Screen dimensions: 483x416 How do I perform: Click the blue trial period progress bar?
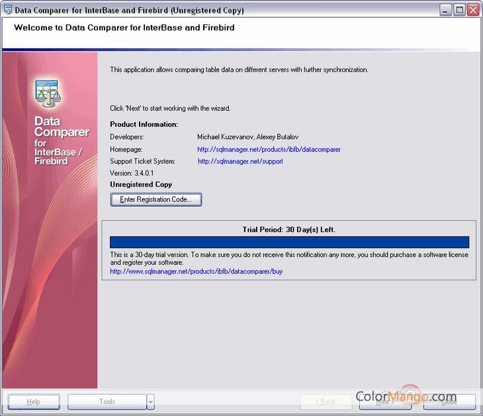coord(289,242)
